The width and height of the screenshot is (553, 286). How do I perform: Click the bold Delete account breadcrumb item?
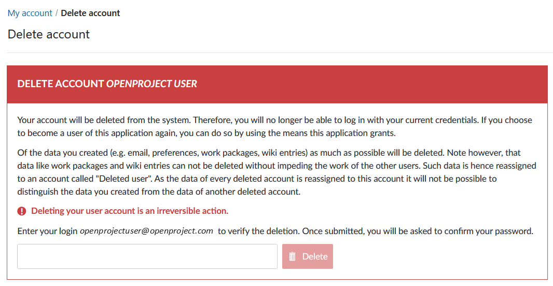coord(90,13)
